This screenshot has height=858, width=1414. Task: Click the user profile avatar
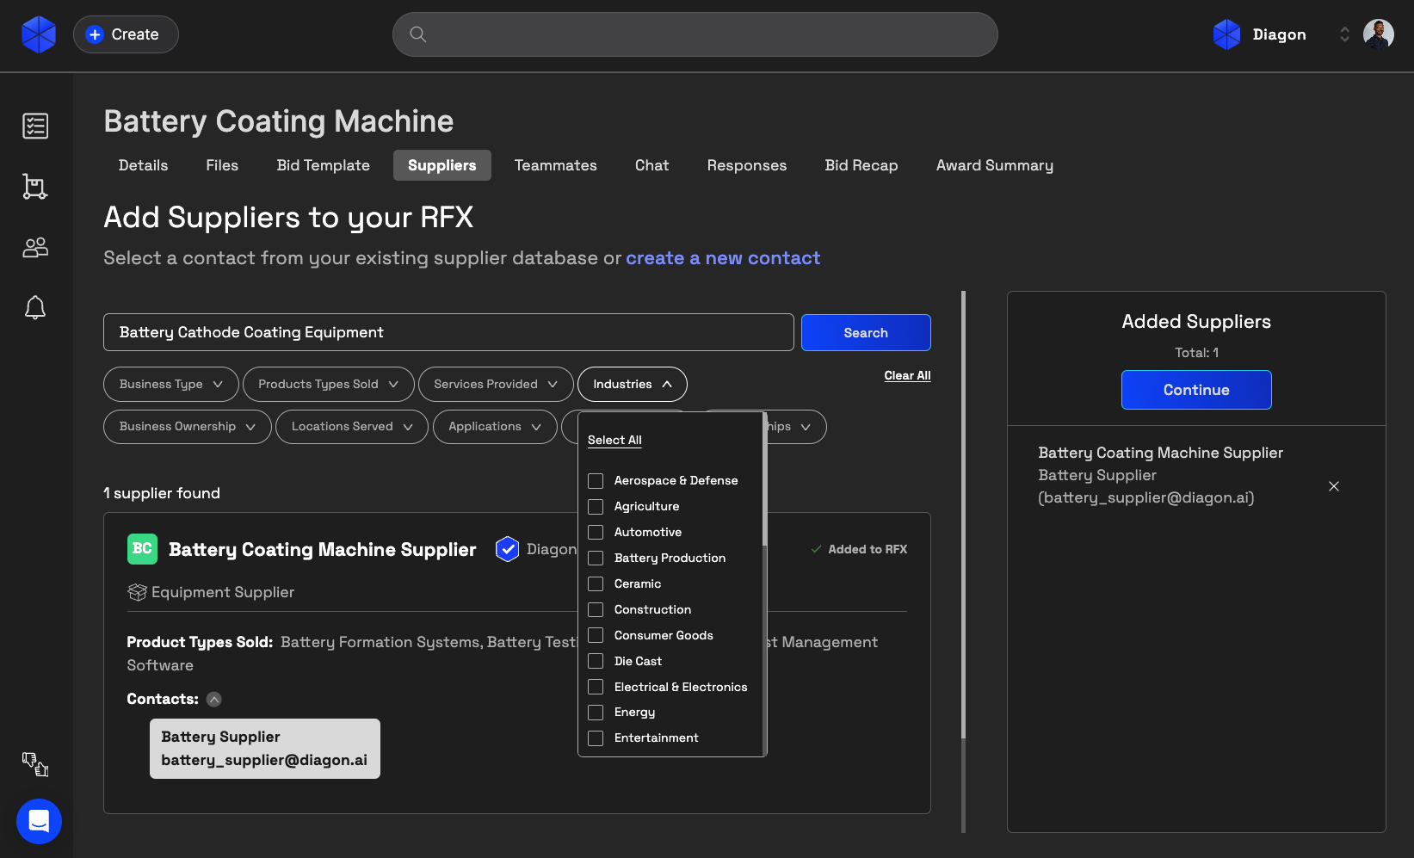point(1378,34)
